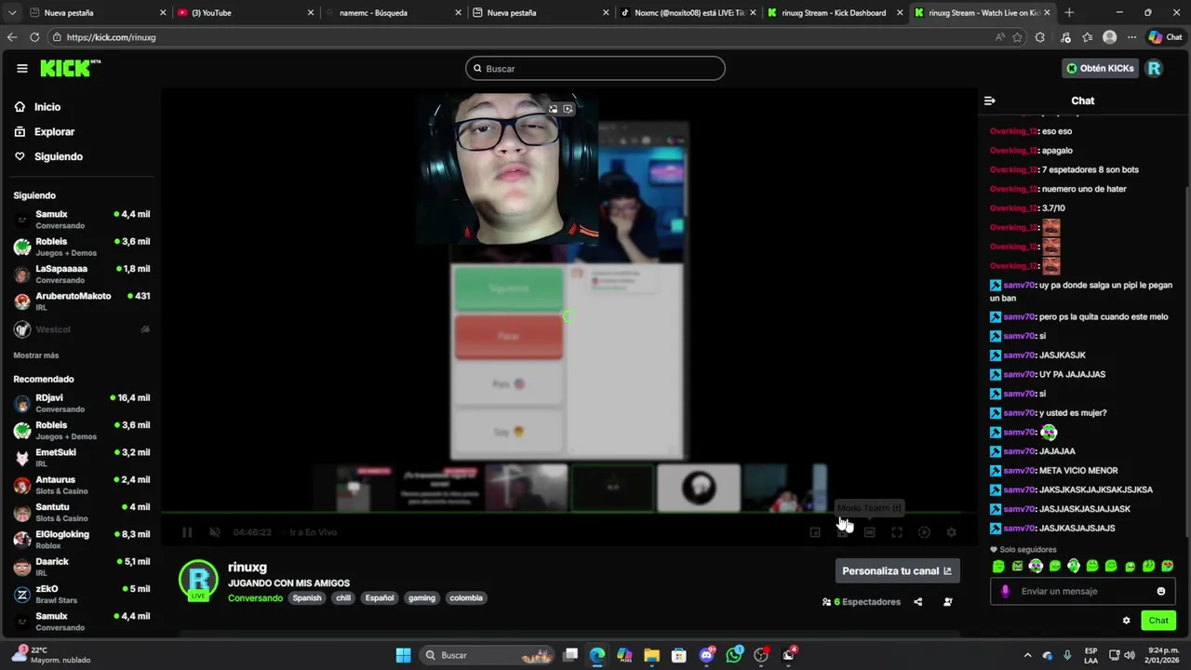Unmute the stream volume
Viewport: 1191px width, 670px height.
click(215, 532)
